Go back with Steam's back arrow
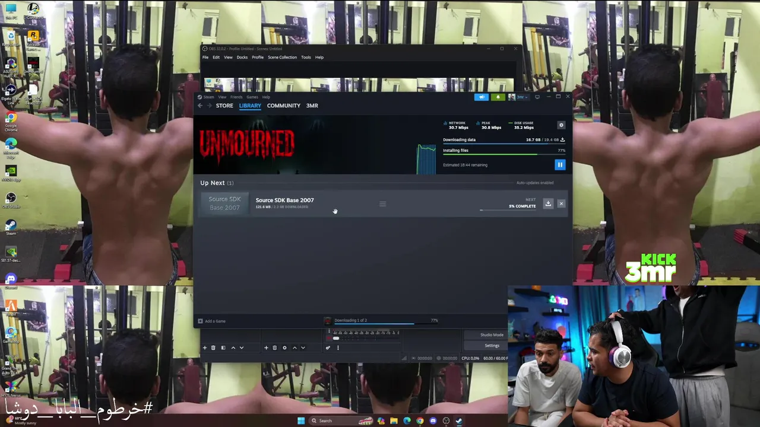 [200, 106]
